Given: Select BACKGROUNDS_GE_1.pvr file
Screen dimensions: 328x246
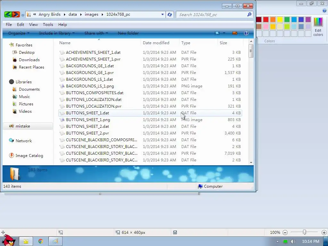Looking at the screenshot, I should point(150,73).
